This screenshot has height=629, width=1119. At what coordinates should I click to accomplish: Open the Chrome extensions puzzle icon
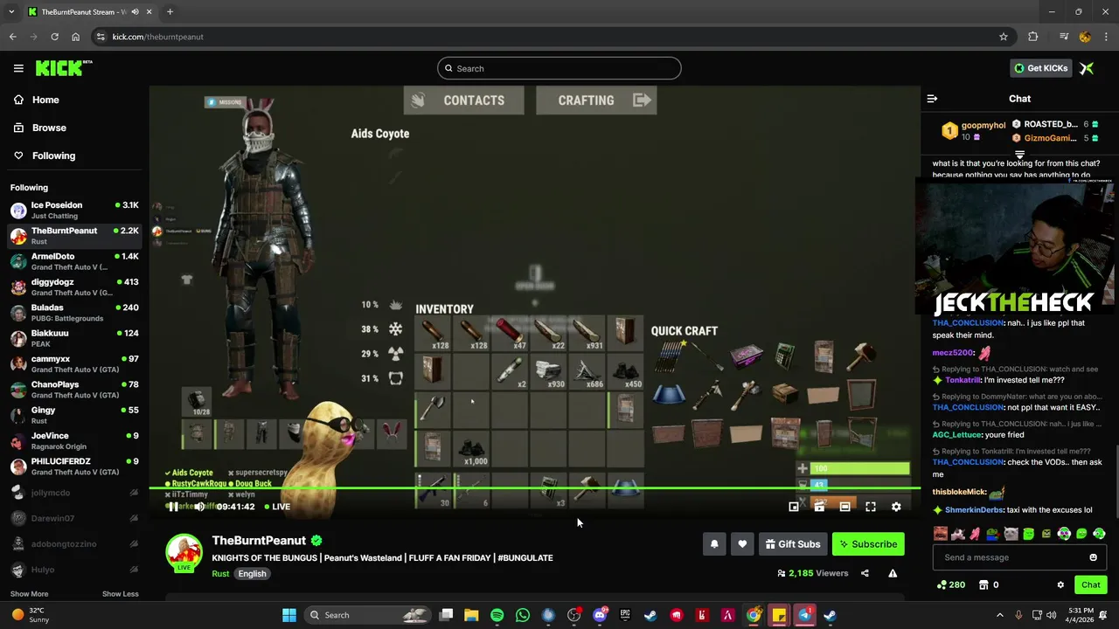tap(1033, 37)
